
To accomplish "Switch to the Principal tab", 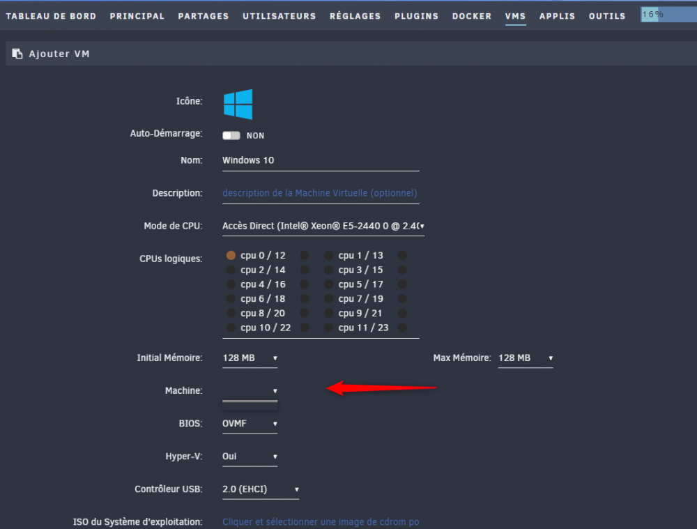I will [137, 16].
